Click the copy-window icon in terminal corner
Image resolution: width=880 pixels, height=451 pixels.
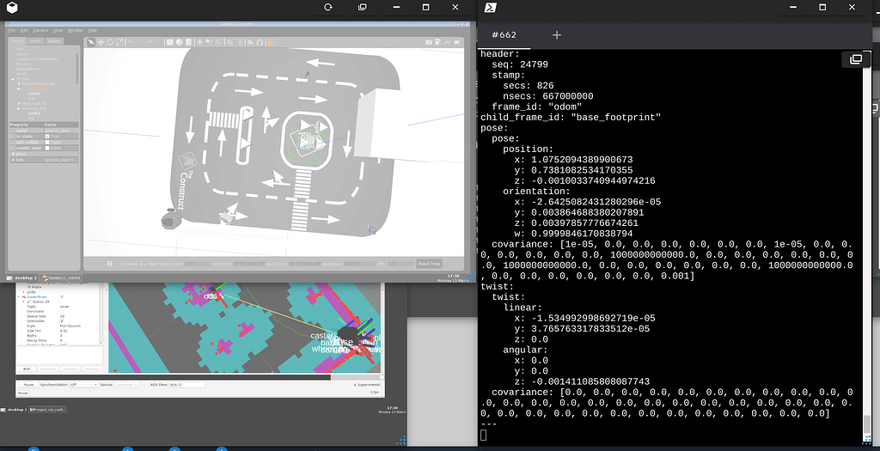(856, 59)
